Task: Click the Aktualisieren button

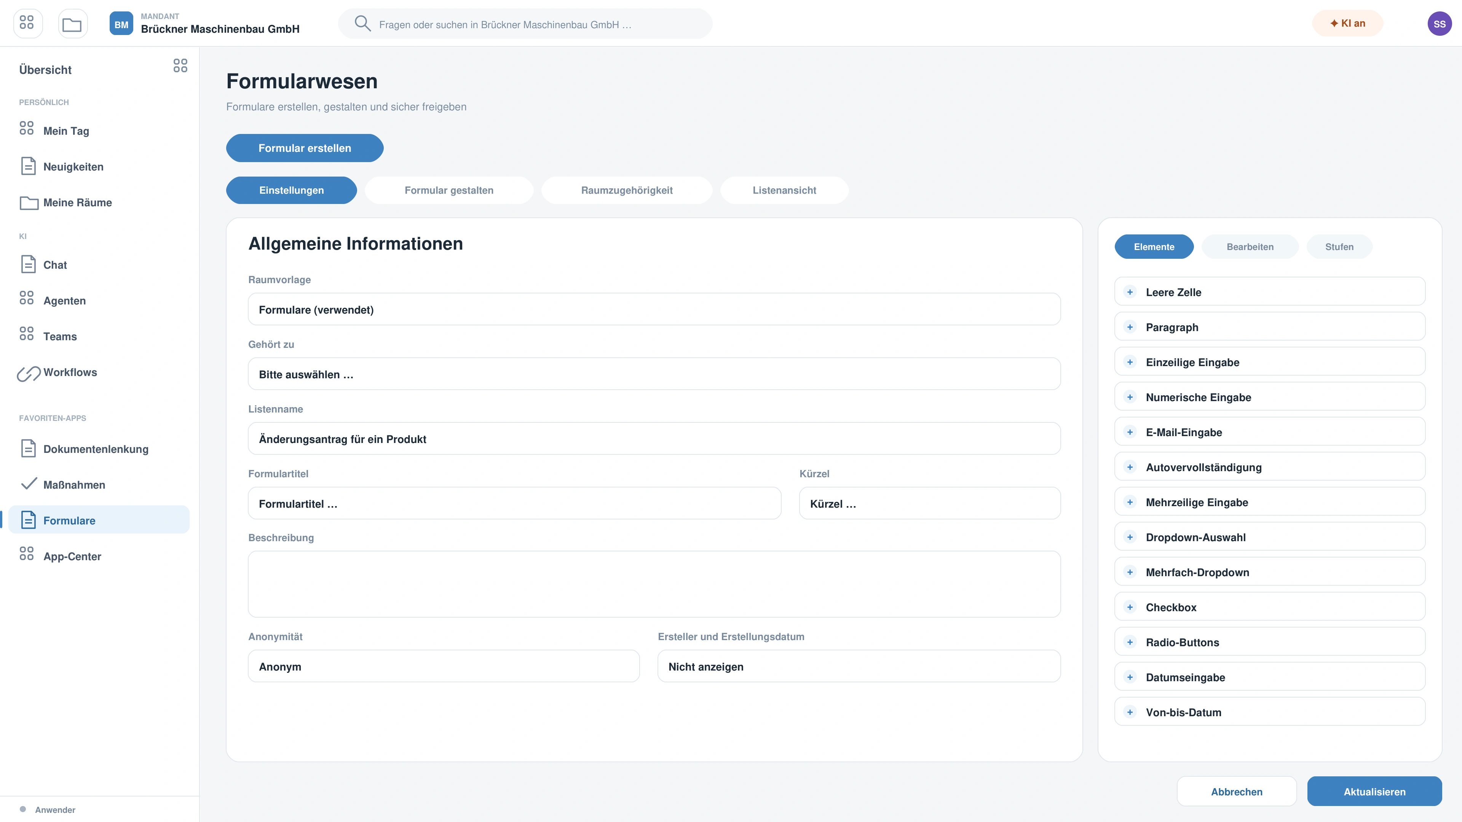Action: (1374, 791)
